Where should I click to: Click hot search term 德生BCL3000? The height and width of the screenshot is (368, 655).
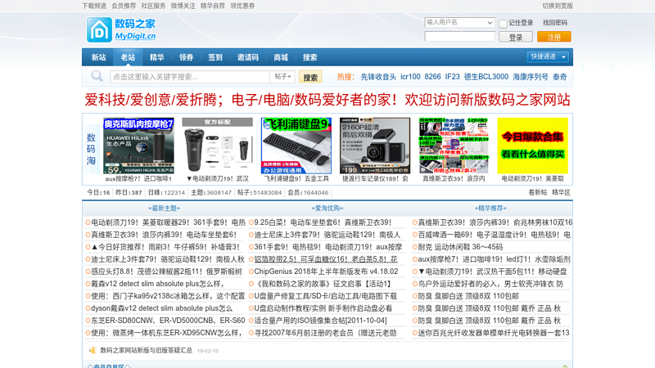point(486,77)
